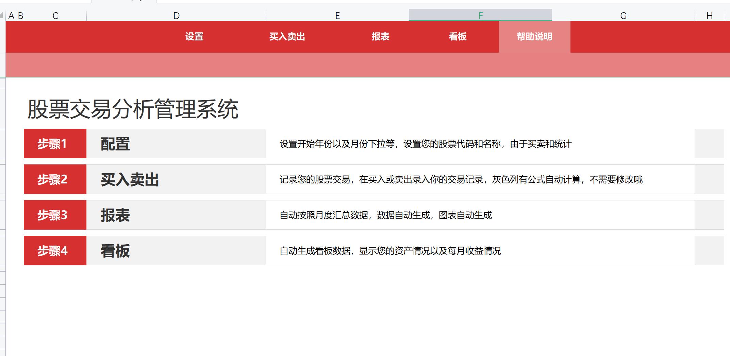
Task: Click the 步骤4 red label
Action: [54, 250]
